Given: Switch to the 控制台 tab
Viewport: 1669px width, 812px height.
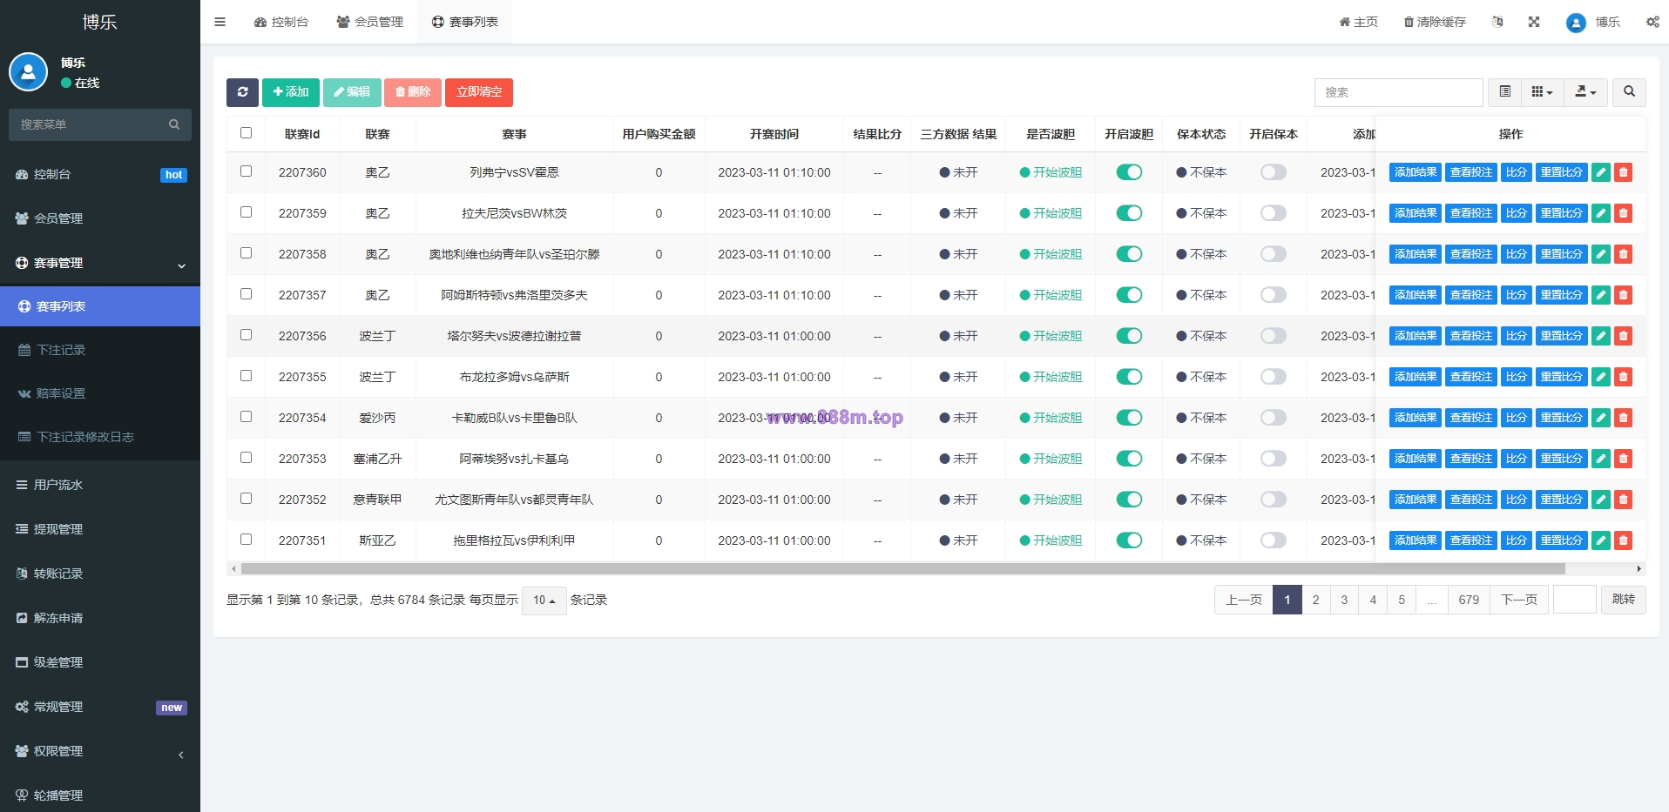Looking at the screenshot, I should (281, 22).
